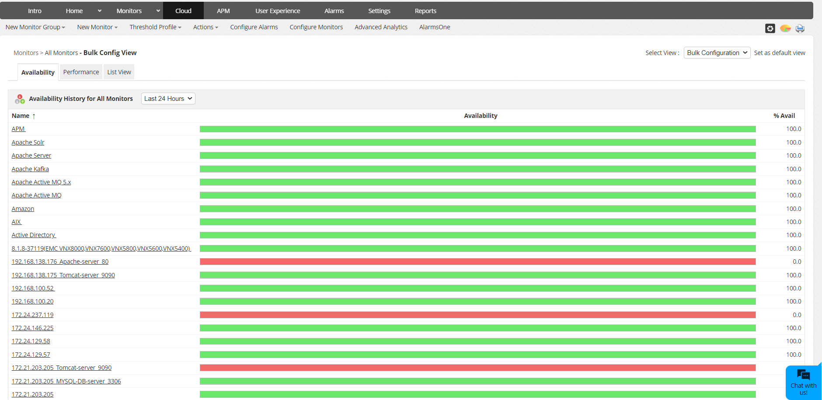This screenshot has width=822, height=400.
Task: Click the Availability column header
Action: pos(481,116)
